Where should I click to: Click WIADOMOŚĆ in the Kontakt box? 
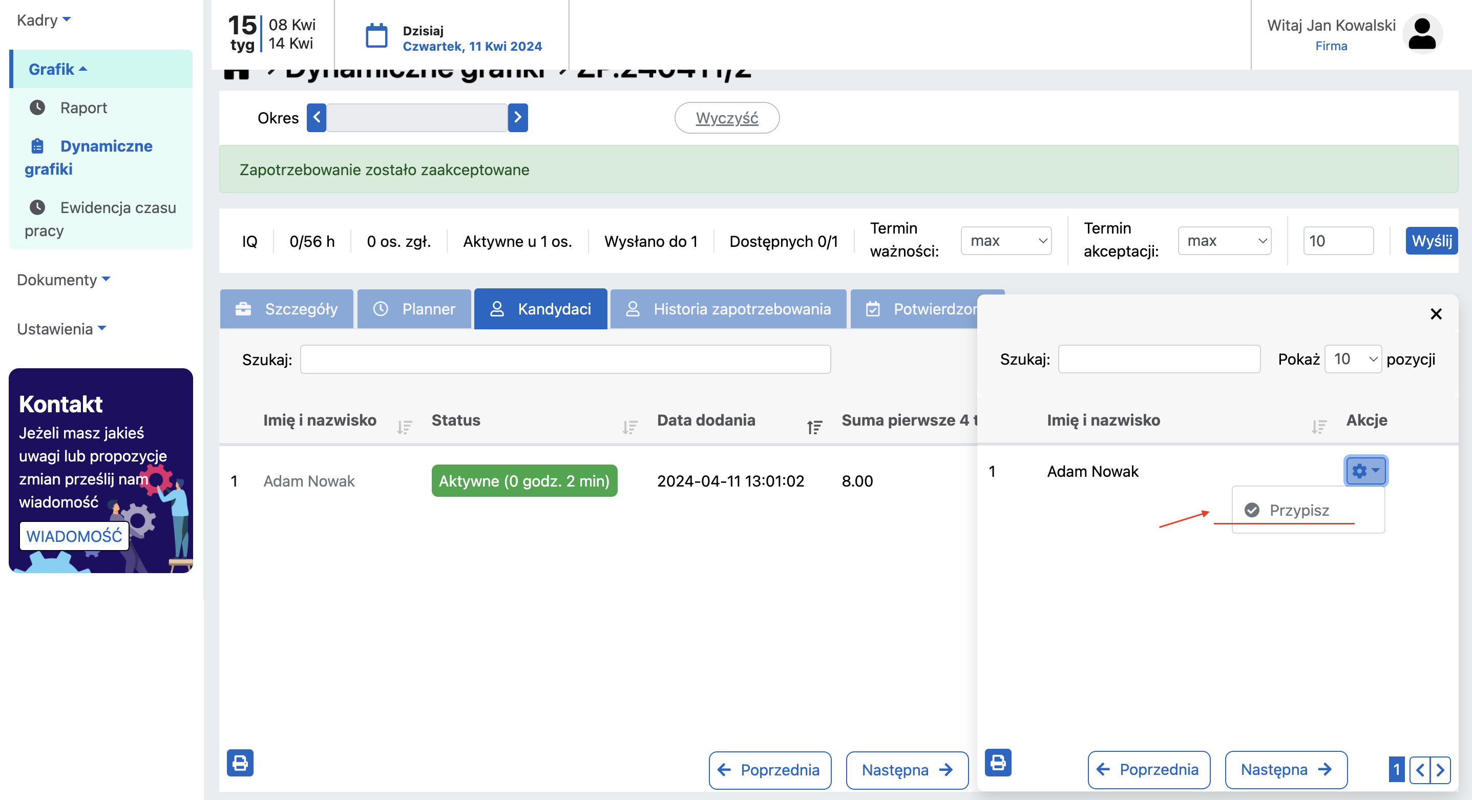(x=74, y=536)
